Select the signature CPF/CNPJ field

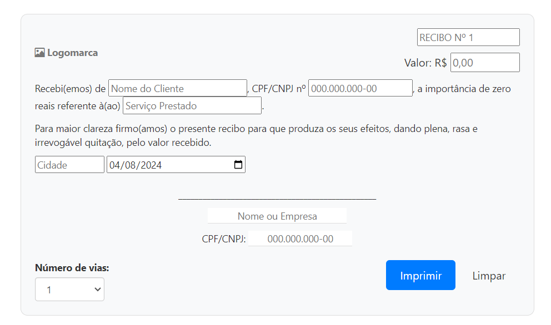(x=300, y=238)
